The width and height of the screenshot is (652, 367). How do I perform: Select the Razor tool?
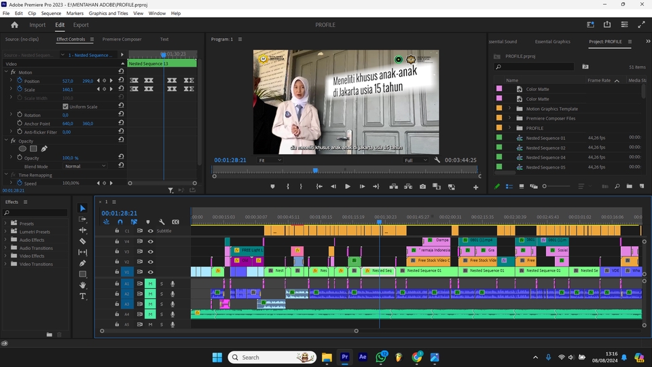(83, 241)
